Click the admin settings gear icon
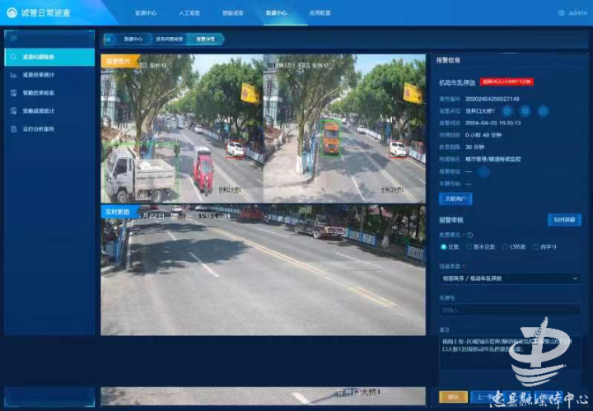The height and width of the screenshot is (411, 593). click(561, 13)
